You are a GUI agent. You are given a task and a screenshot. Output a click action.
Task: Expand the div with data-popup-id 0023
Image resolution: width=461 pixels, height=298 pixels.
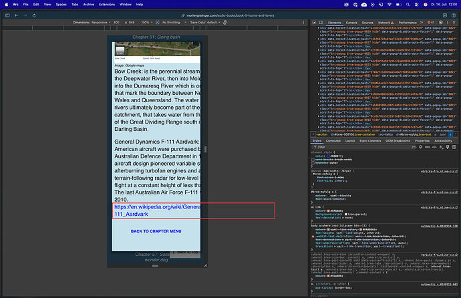(x=319, y=61)
